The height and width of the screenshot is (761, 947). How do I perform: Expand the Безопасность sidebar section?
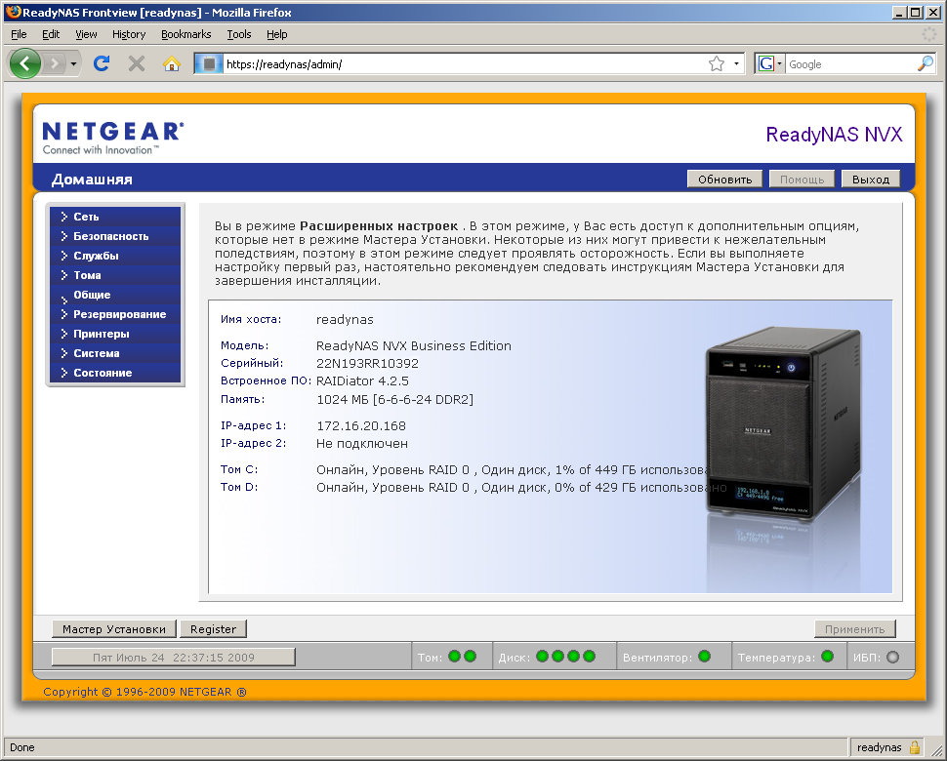(115, 236)
